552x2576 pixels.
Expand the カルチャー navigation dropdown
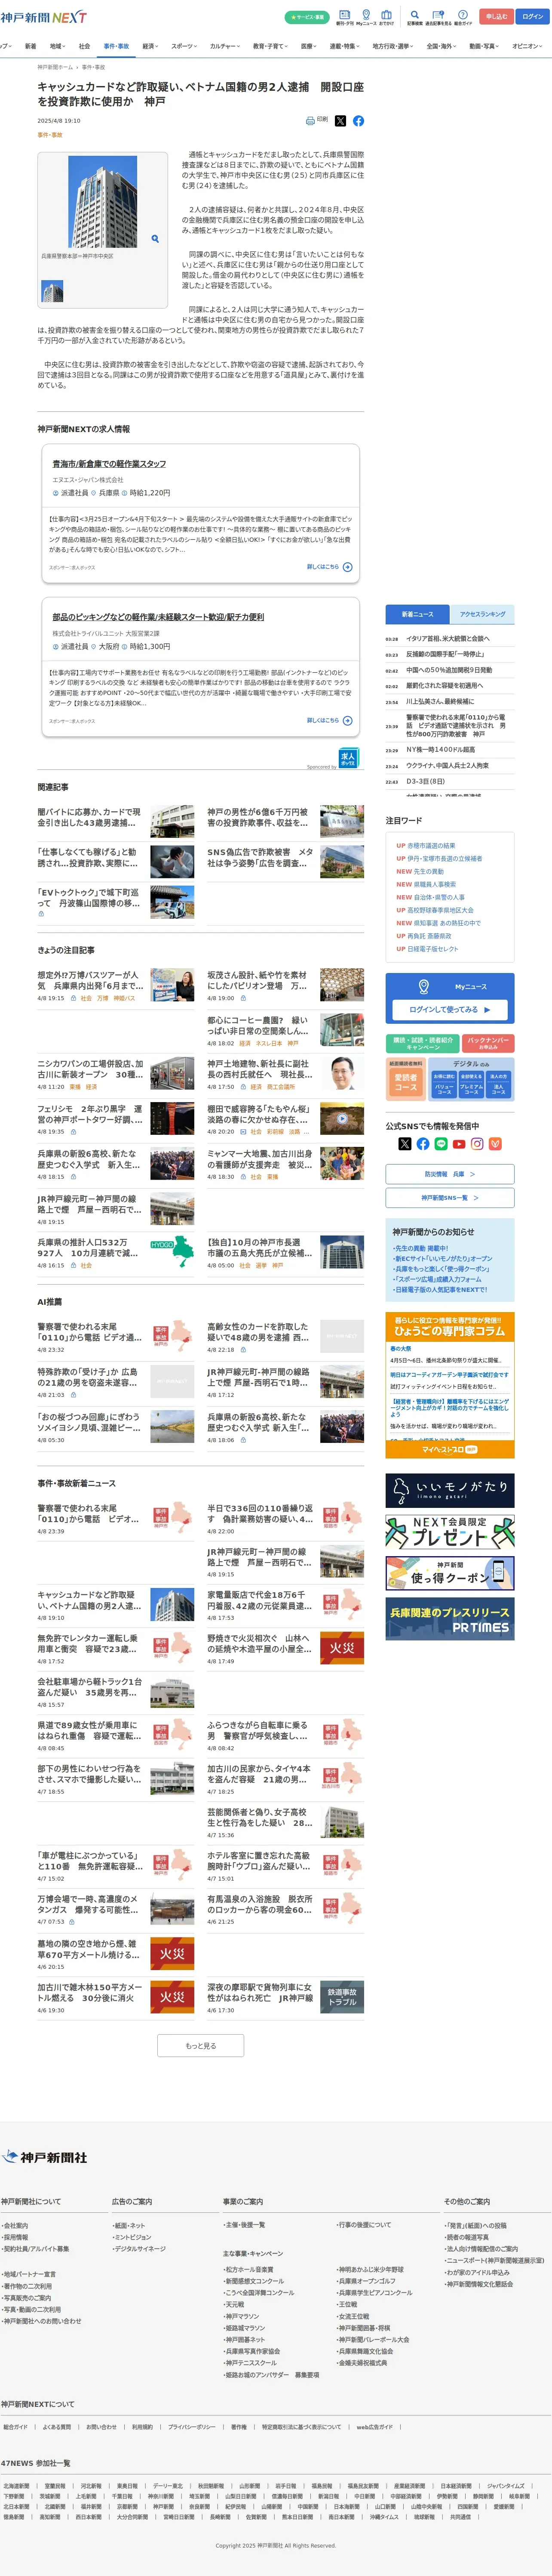[x=224, y=46]
